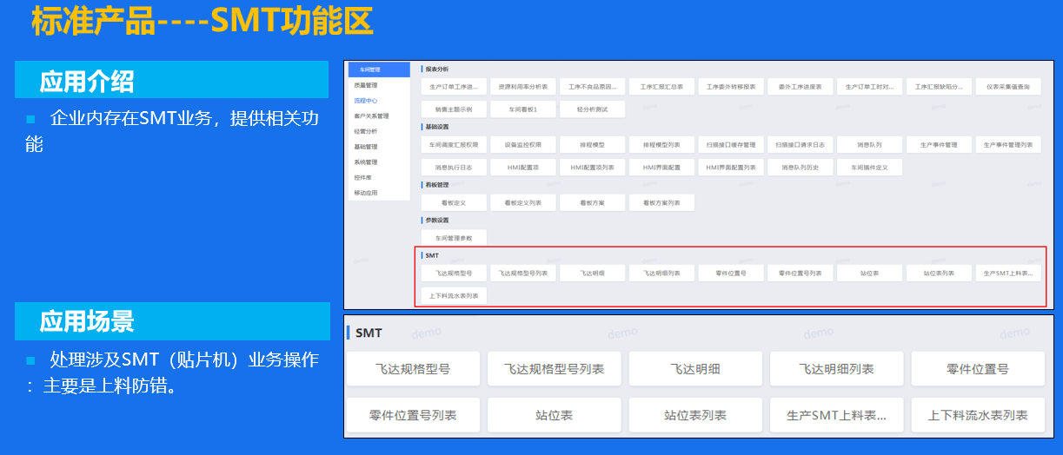Open 车间管理参数 under 参数设置
Image resolution: width=1063 pixels, height=455 pixels.
(453, 237)
